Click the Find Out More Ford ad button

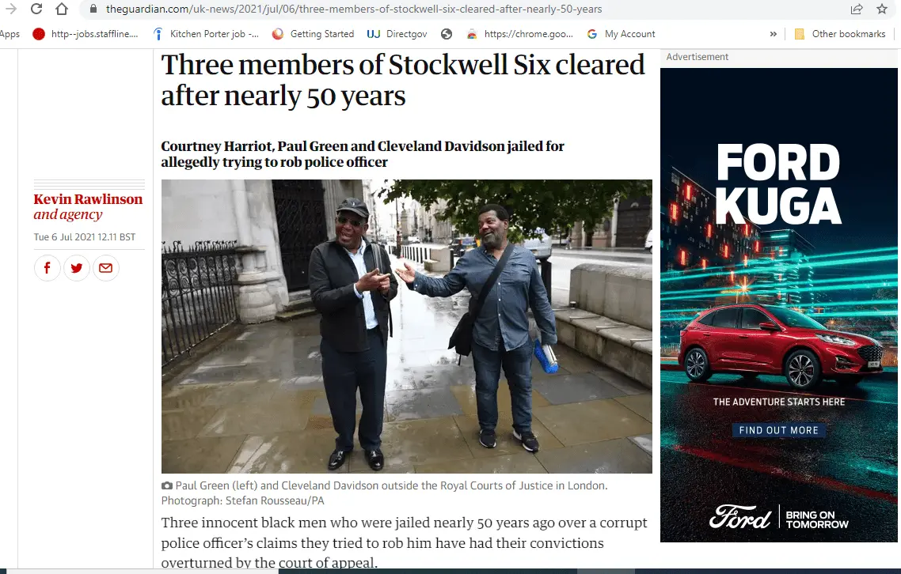coord(778,430)
